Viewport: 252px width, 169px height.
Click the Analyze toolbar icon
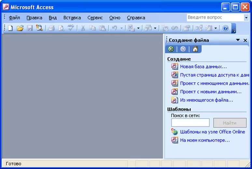pyautogui.click(x=148, y=28)
